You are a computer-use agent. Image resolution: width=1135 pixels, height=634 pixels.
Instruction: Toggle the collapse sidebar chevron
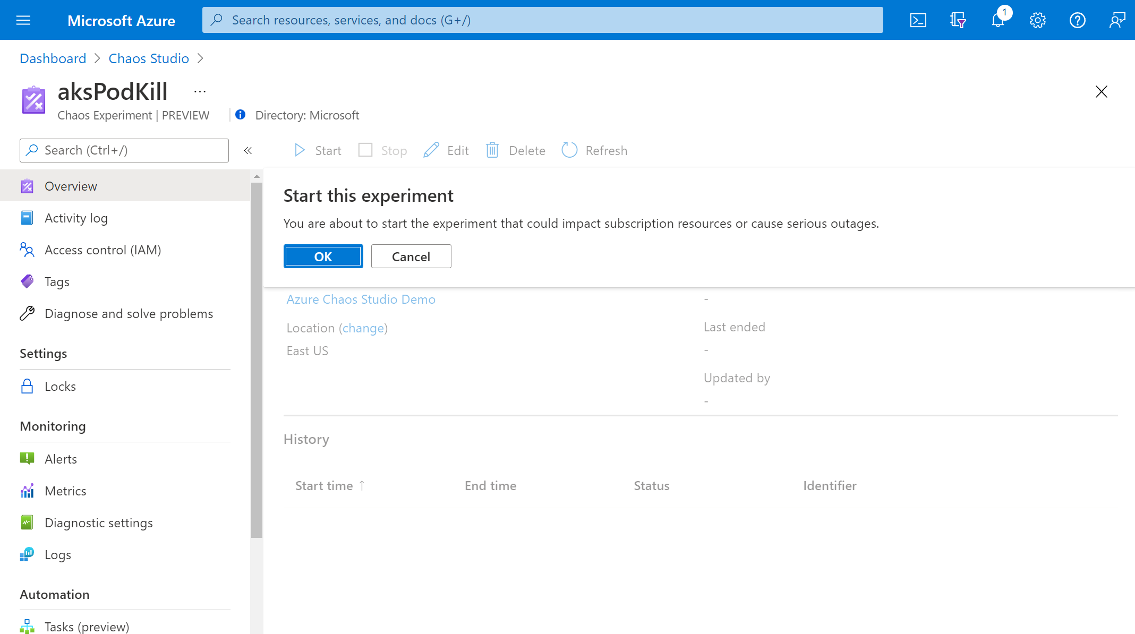click(247, 150)
